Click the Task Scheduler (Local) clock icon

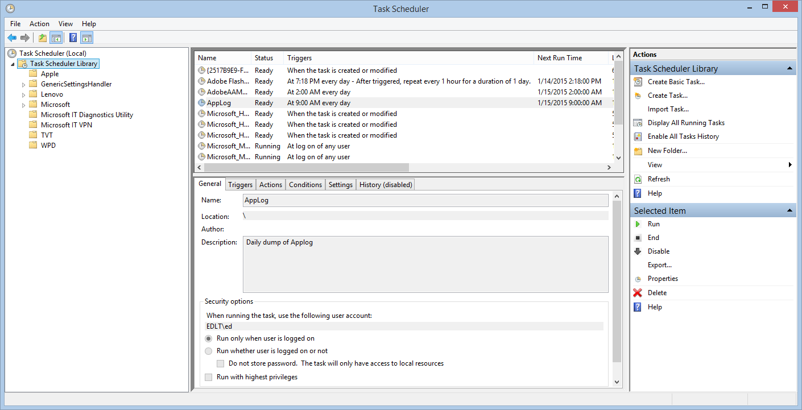tap(12, 53)
